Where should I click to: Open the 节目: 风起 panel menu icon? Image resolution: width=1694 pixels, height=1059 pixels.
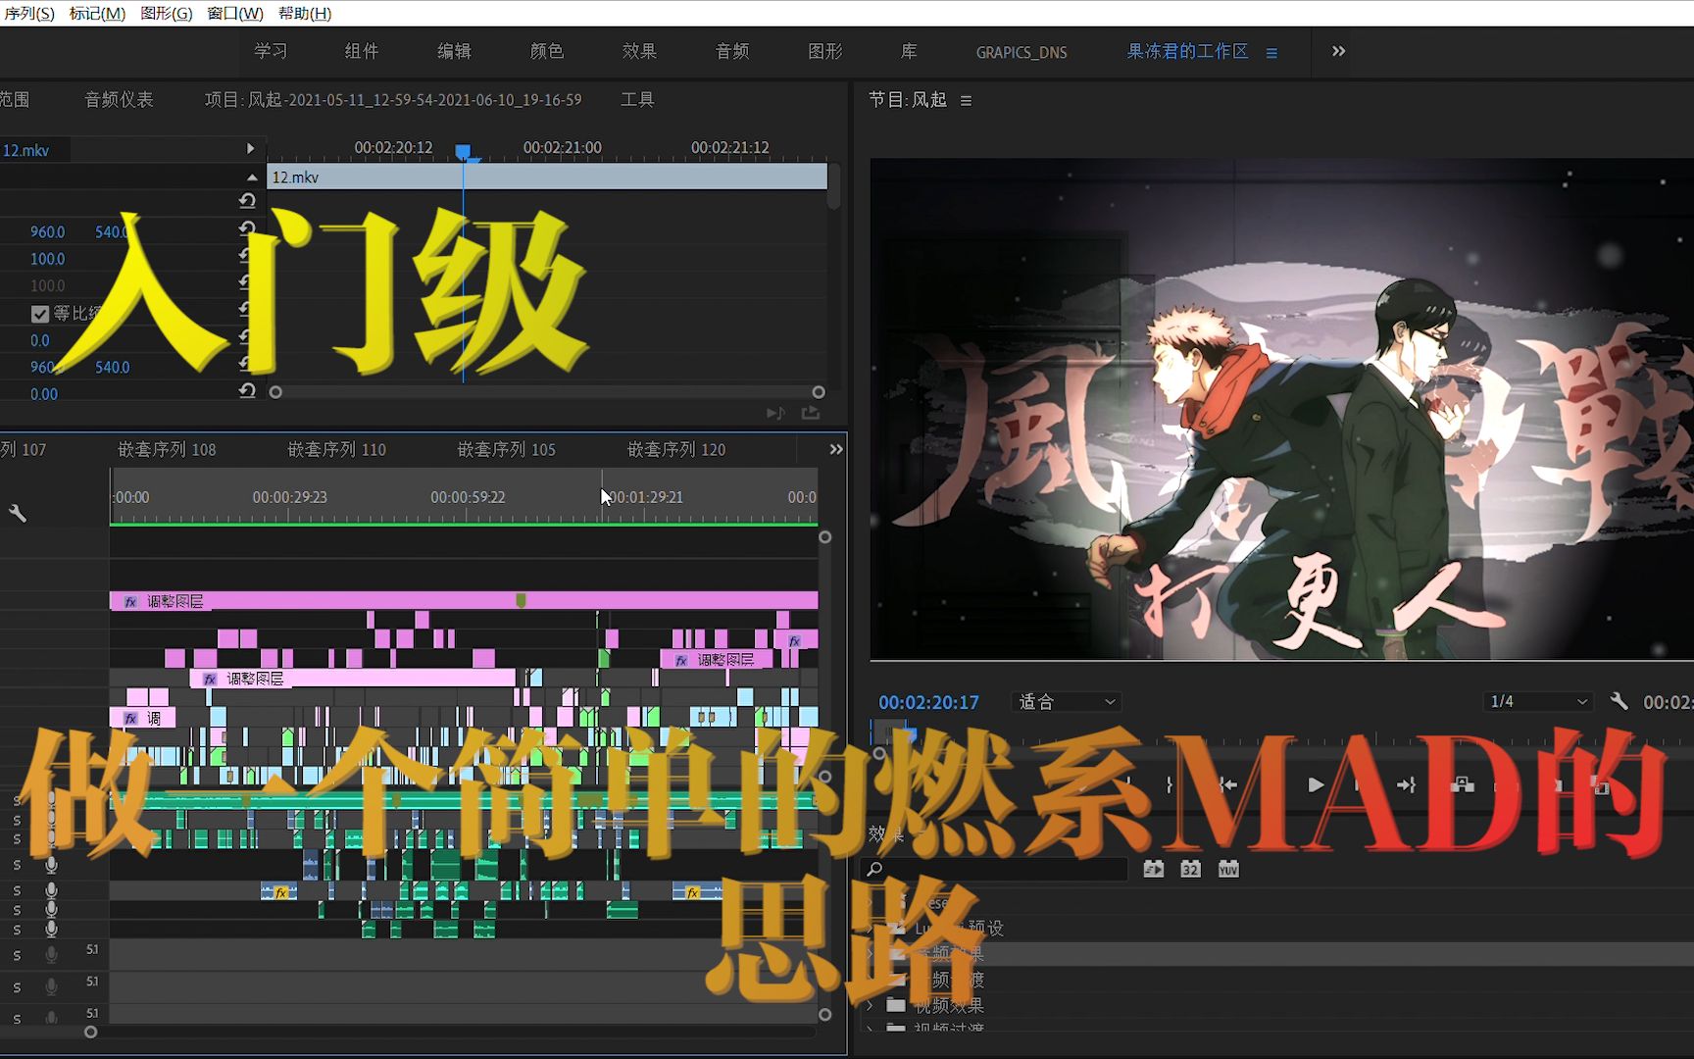point(966,100)
